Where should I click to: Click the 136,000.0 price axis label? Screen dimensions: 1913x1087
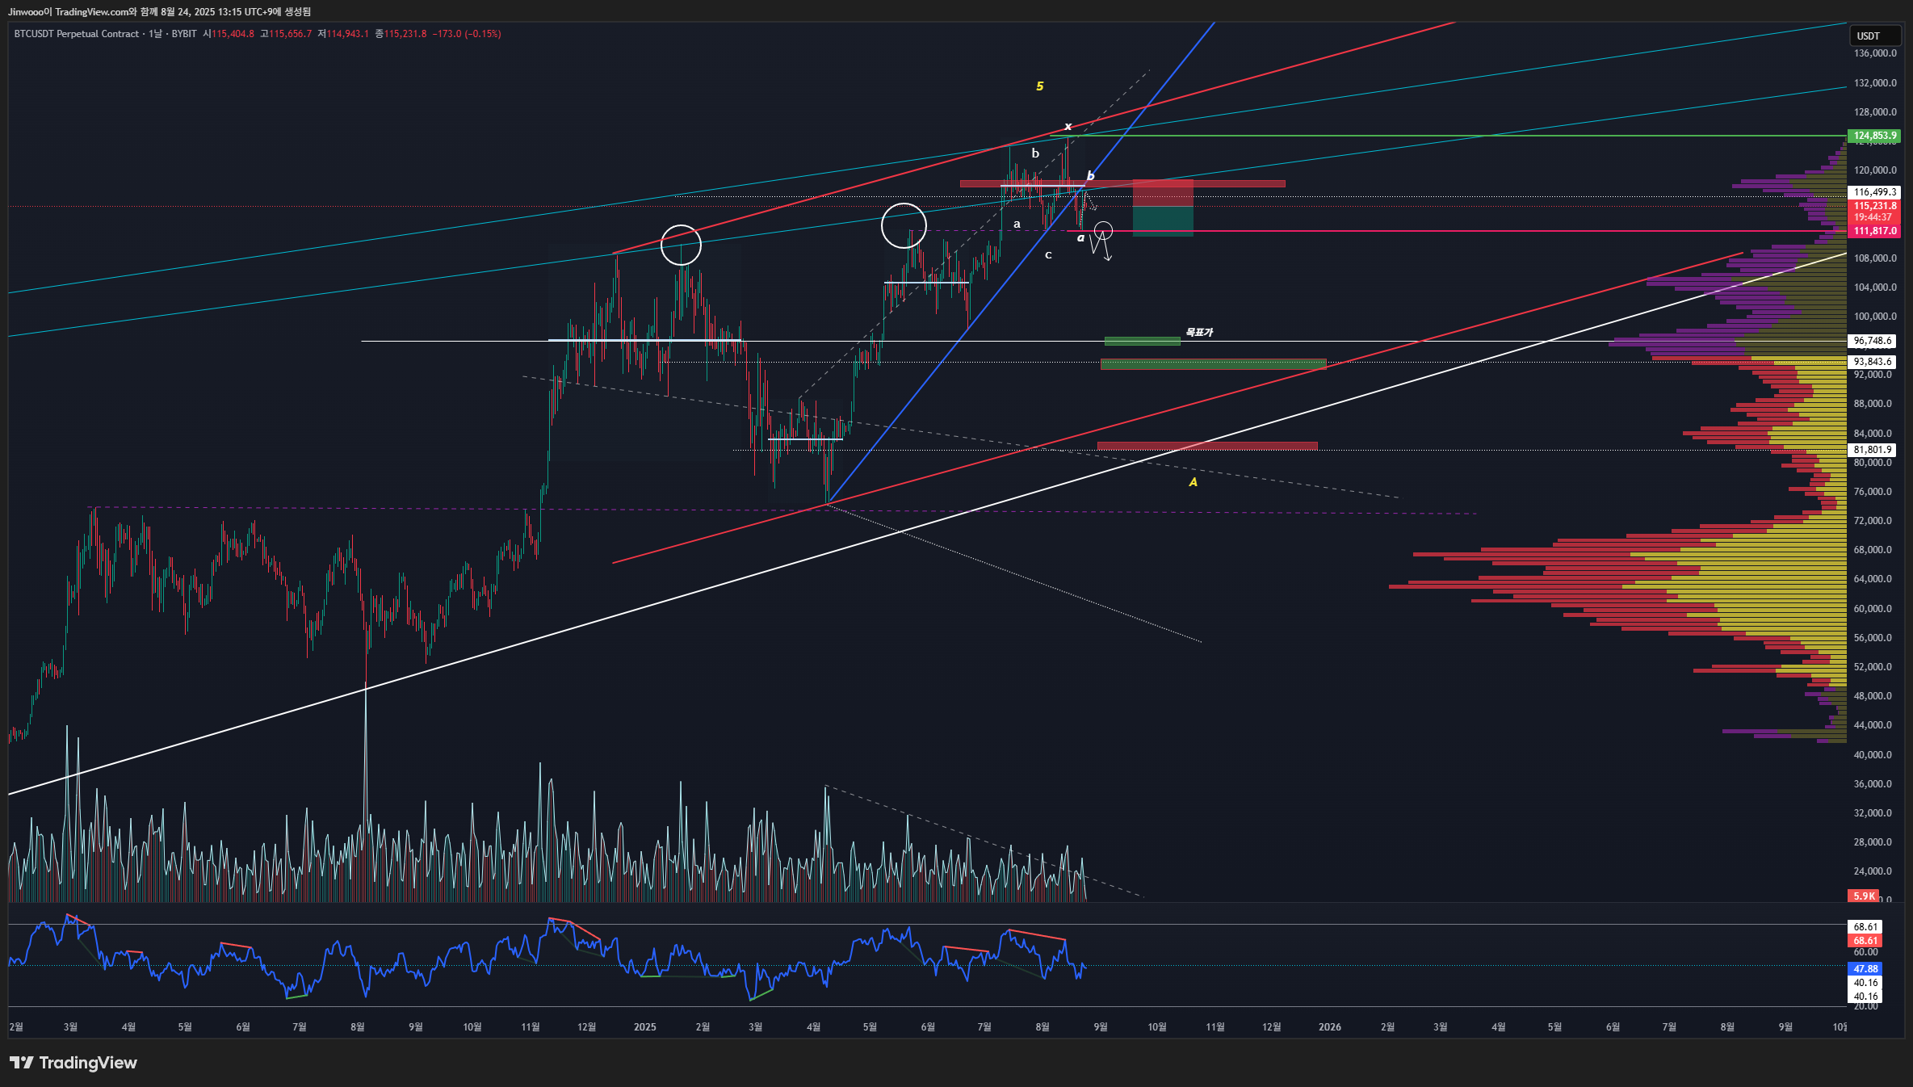pos(1875,53)
